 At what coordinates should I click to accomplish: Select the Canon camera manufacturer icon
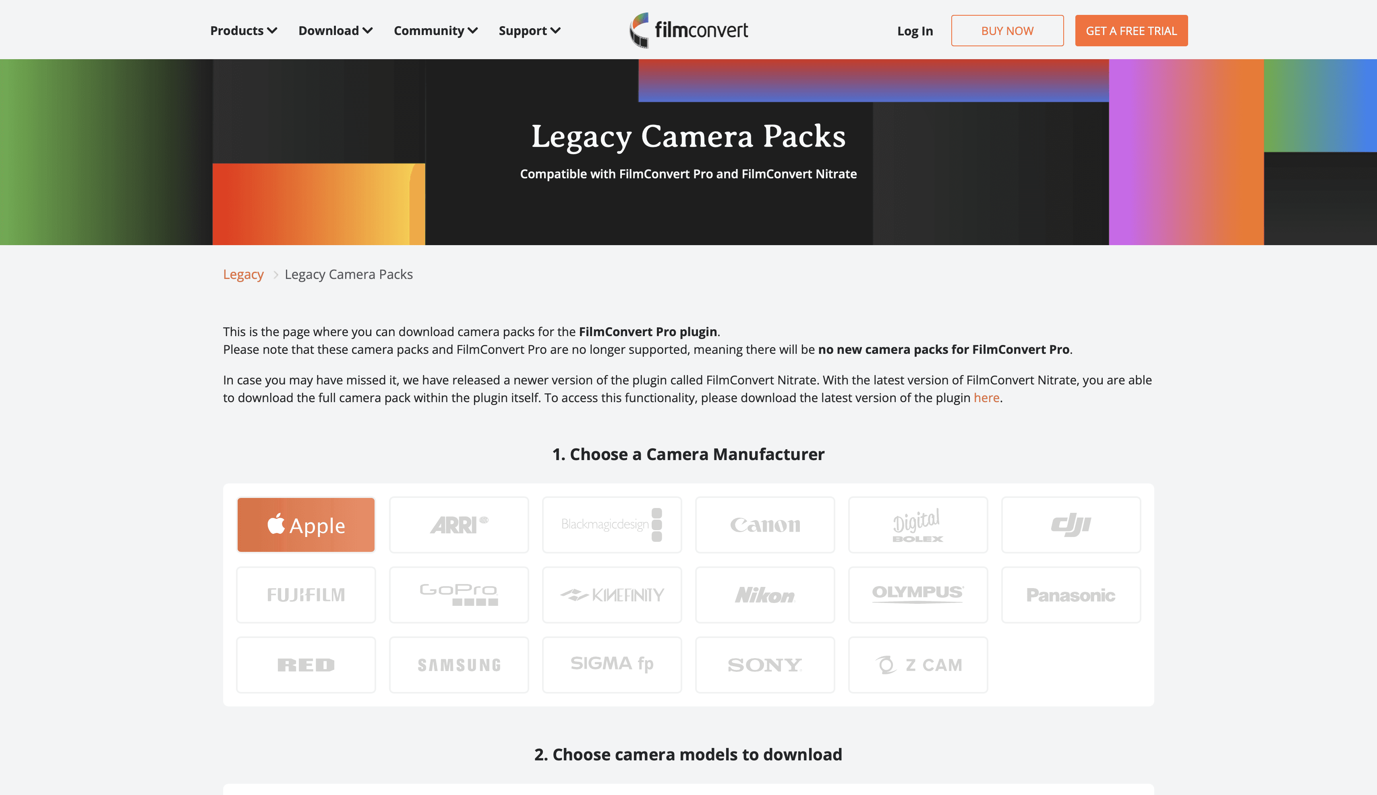click(765, 524)
